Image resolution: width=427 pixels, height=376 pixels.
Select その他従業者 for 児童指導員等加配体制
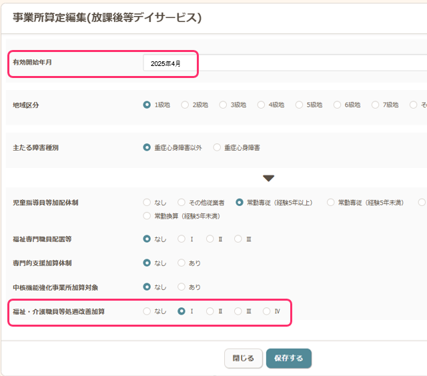181,202
